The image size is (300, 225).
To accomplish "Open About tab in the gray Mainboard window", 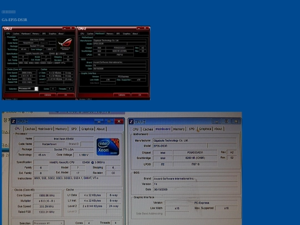I will coord(218,129).
